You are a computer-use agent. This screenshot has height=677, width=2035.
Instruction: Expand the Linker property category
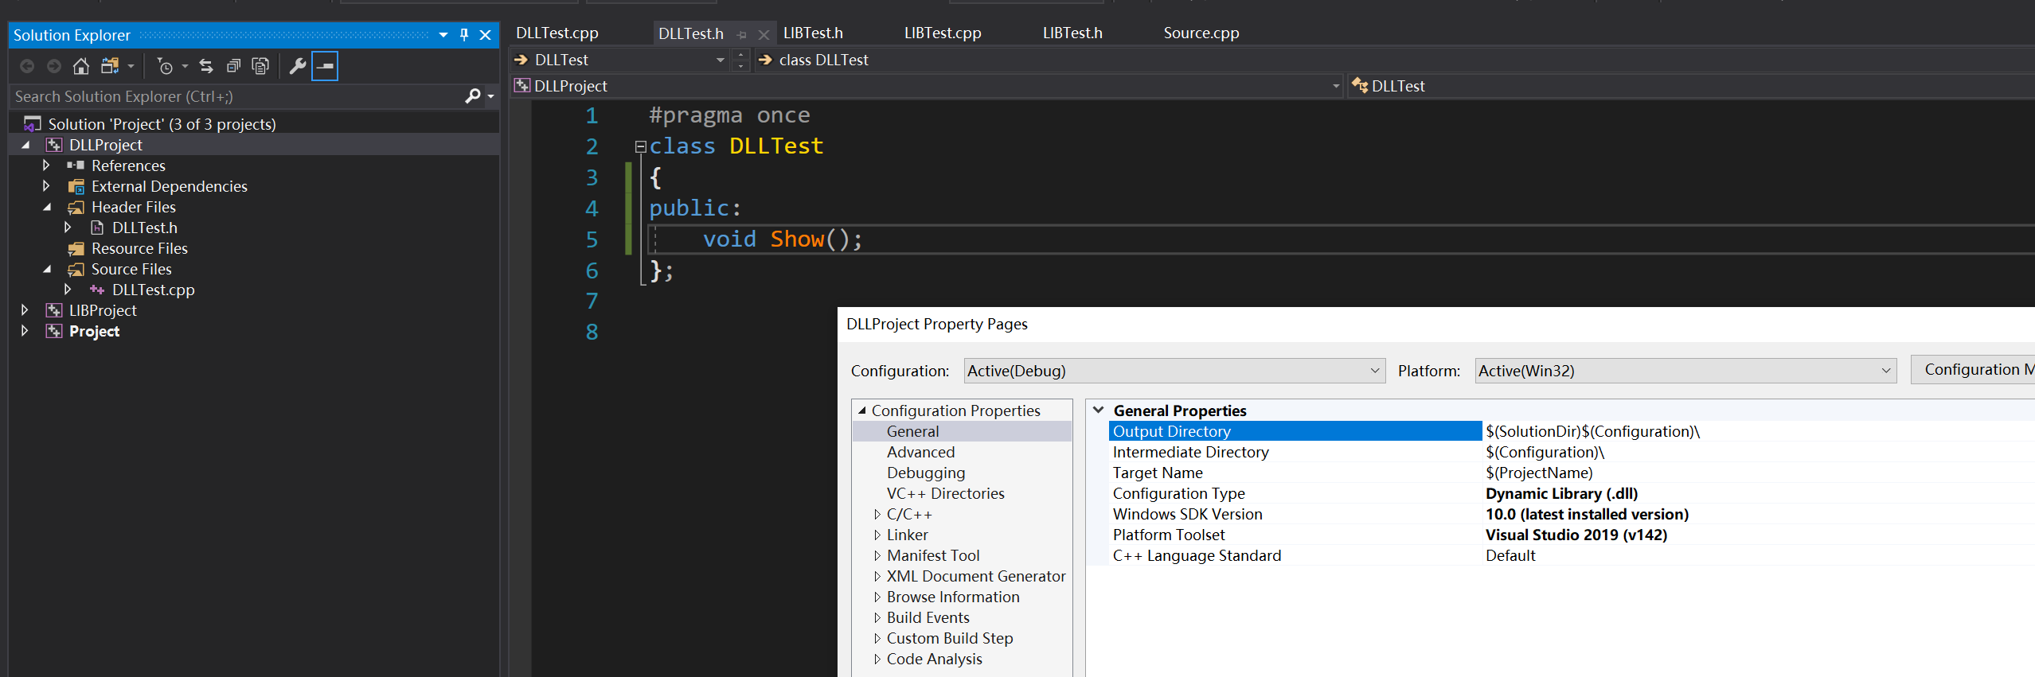(x=877, y=535)
